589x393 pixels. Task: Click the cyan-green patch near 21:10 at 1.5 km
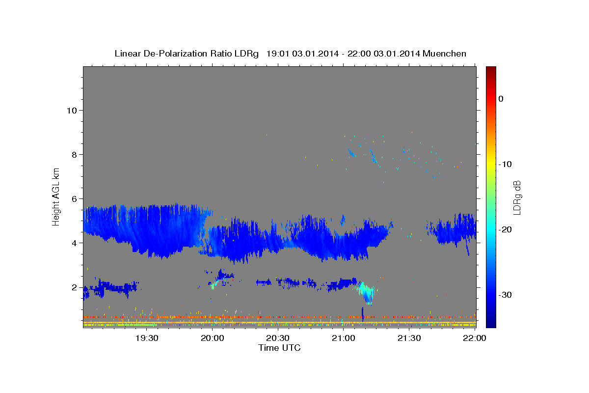point(367,293)
